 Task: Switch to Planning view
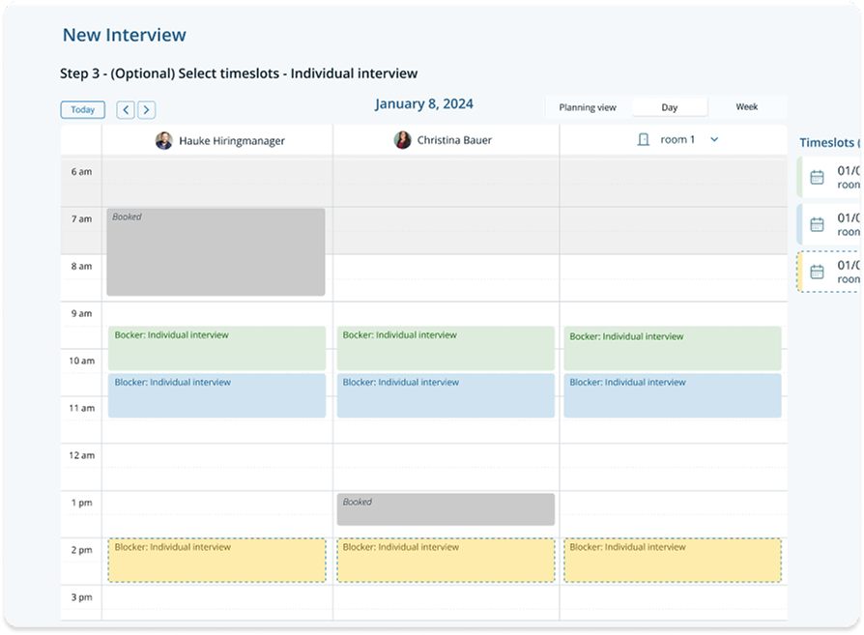(x=588, y=107)
